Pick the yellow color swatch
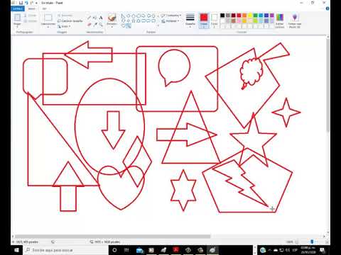 pyautogui.click(x=250, y=16)
